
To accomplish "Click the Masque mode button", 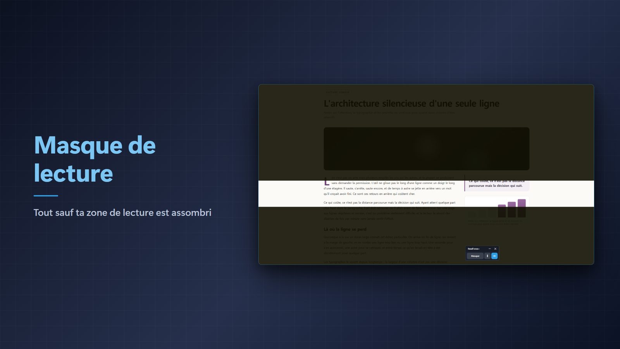I will pyautogui.click(x=475, y=256).
